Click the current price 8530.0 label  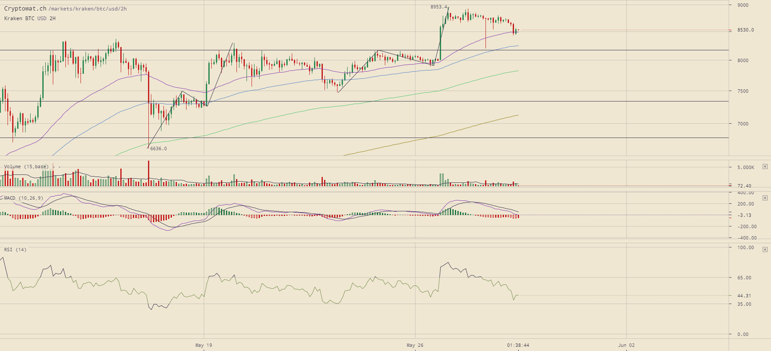pyautogui.click(x=746, y=30)
